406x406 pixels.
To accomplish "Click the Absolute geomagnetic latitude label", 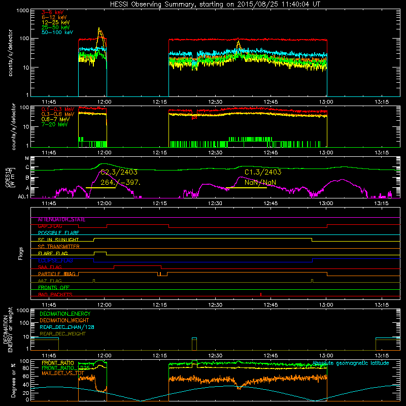I will point(351,363).
